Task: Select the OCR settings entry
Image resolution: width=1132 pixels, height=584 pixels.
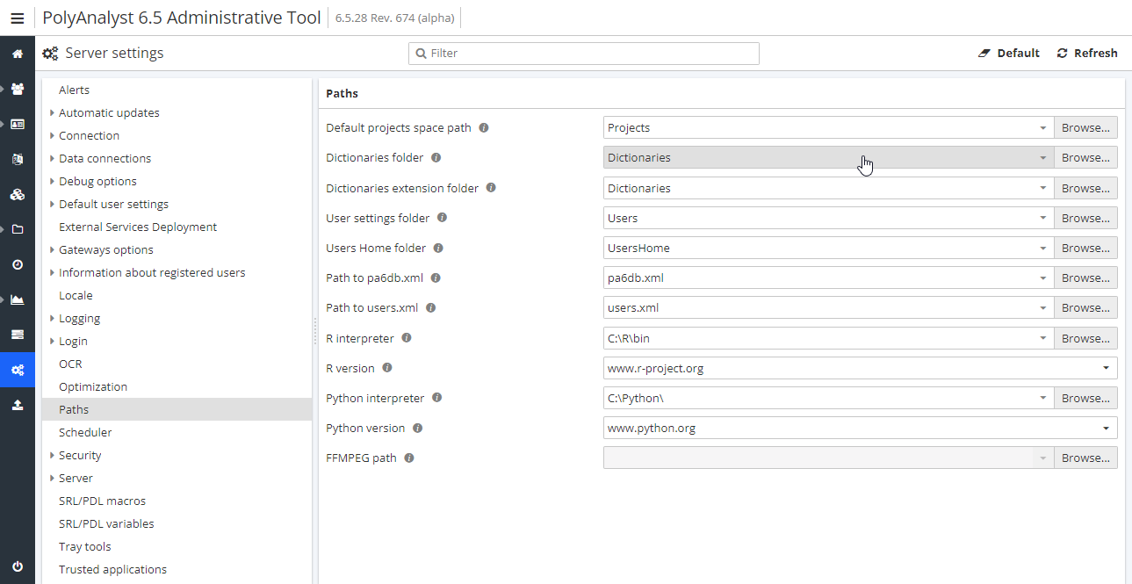Action: coord(70,364)
